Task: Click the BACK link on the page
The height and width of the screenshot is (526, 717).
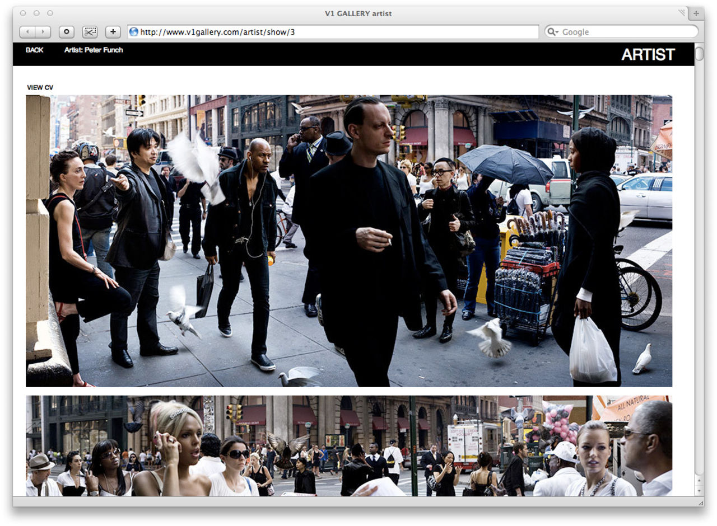Action: click(x=34, y=50)
